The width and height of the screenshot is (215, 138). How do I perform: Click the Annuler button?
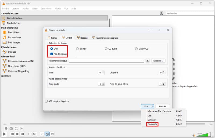163,106
